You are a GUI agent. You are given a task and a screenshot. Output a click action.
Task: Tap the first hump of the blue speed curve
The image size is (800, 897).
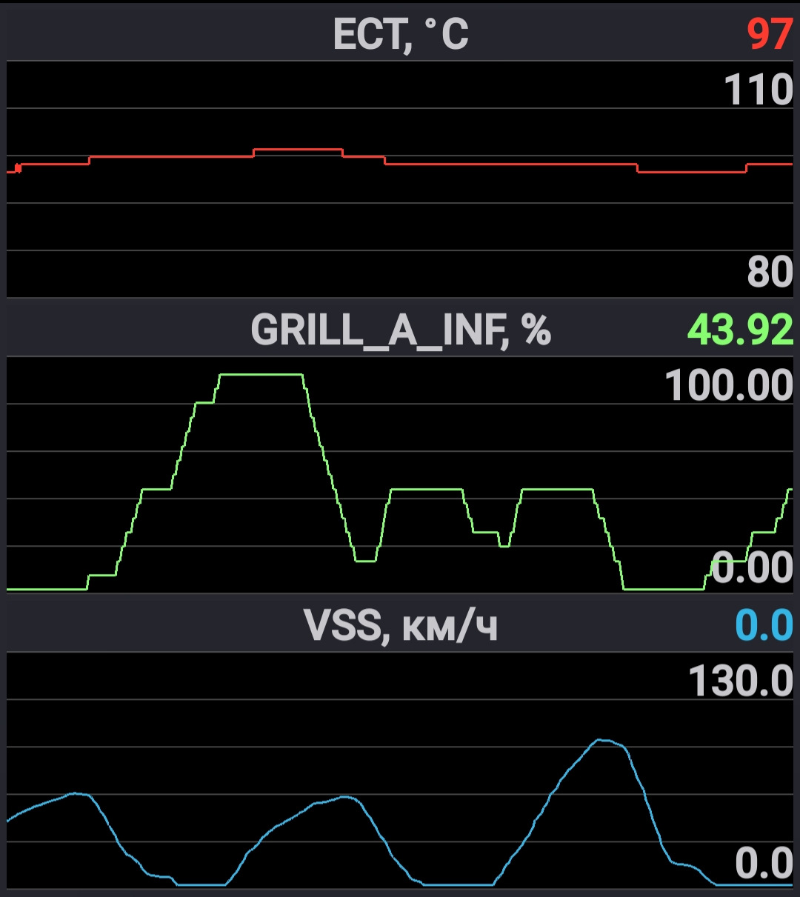[76, 793]
